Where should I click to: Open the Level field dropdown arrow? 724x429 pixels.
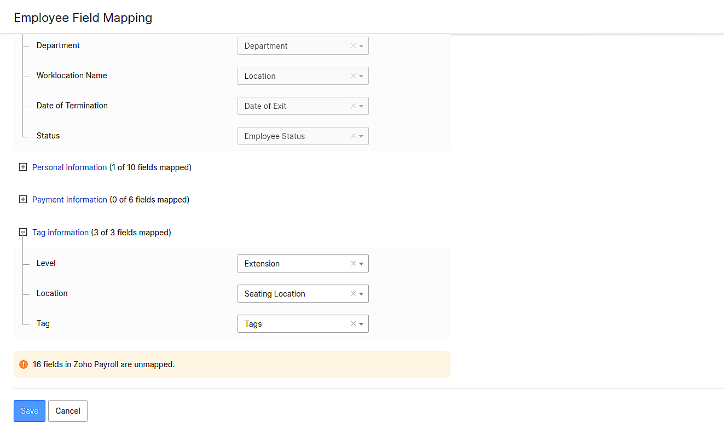click(x=361, y=264)
